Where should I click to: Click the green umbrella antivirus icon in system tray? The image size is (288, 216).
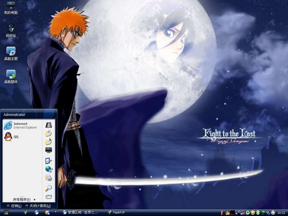coord(263,212)
